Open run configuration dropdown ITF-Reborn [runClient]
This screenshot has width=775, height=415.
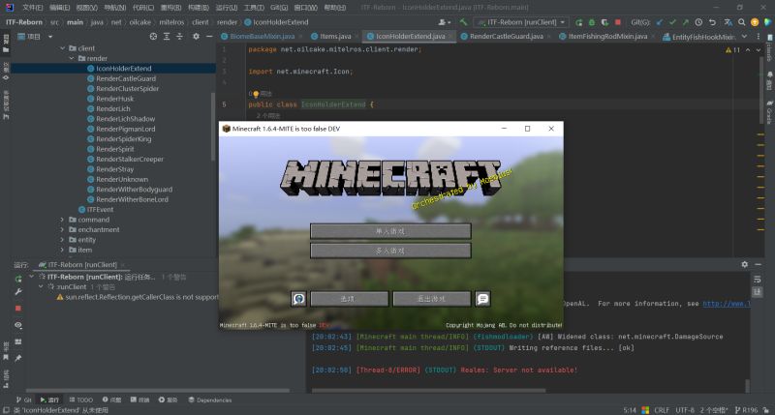521,22
